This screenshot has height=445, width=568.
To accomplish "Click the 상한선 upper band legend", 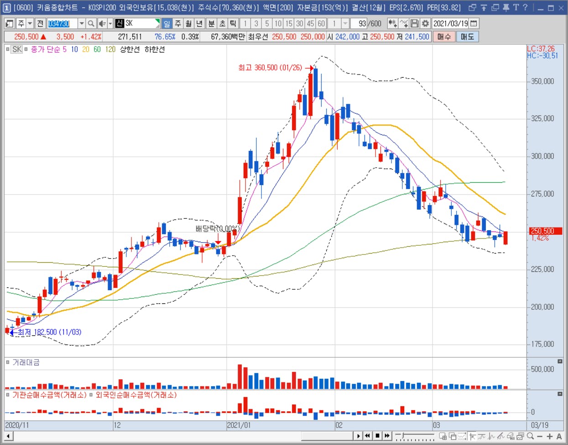I will (x=130, y=49).
